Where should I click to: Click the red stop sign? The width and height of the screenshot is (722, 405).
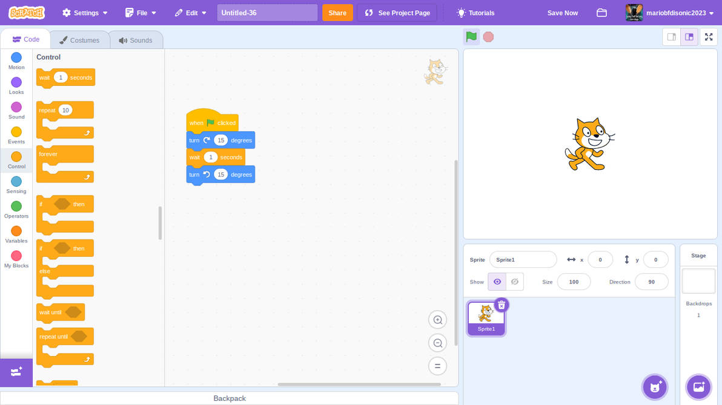[x=488, y=37]
